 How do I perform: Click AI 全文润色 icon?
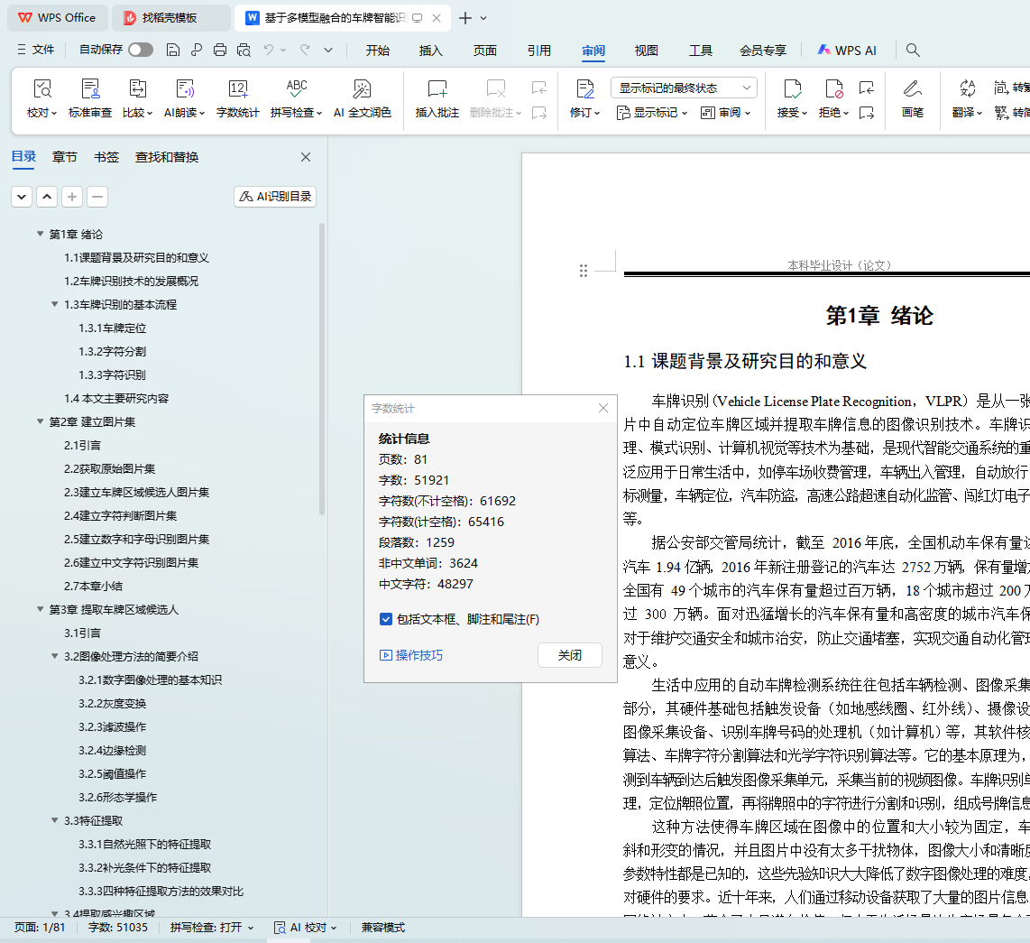(x=362, y=89)
